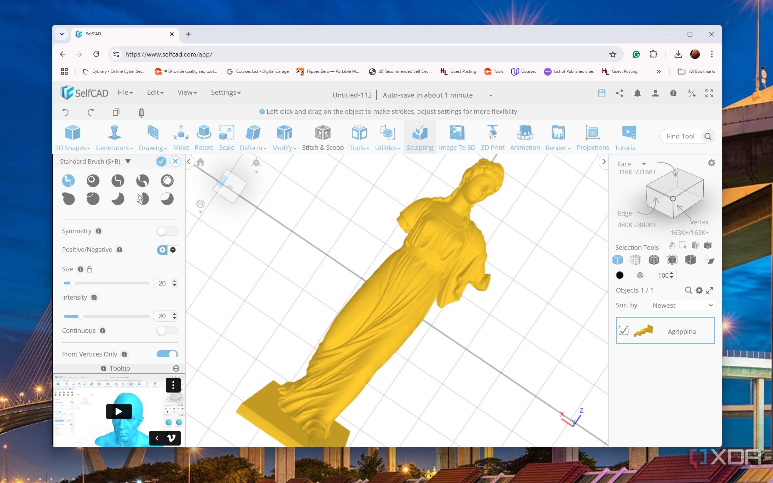Select the ring-shaped brush icon
Viewport: 773px width, 483px height.
tap(167, 181)
